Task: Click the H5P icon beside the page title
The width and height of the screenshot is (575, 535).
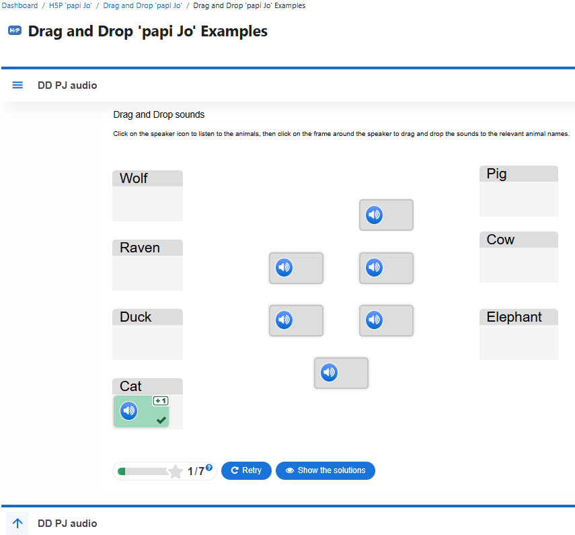Action: [15, 30]
